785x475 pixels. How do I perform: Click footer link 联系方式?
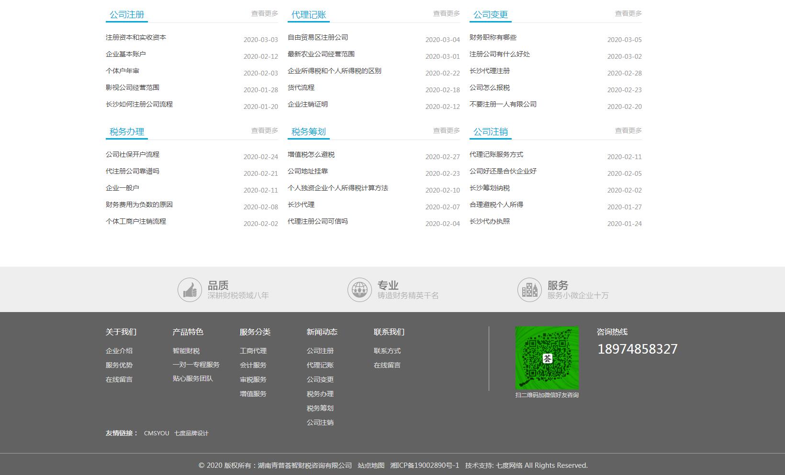pyautogui.click(x=387, y=351)
